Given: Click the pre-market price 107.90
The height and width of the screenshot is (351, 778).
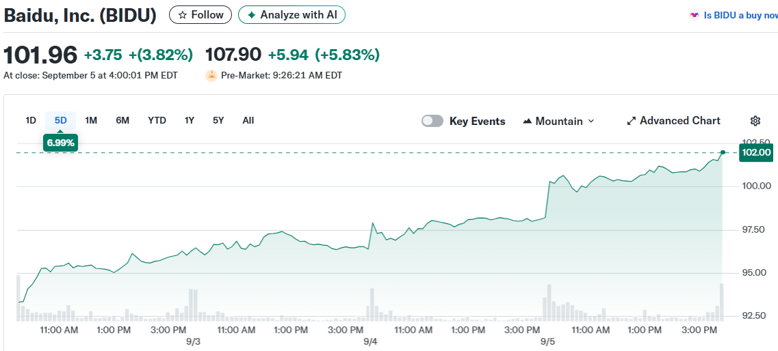Looking at the screenshot, I should 233,55.
